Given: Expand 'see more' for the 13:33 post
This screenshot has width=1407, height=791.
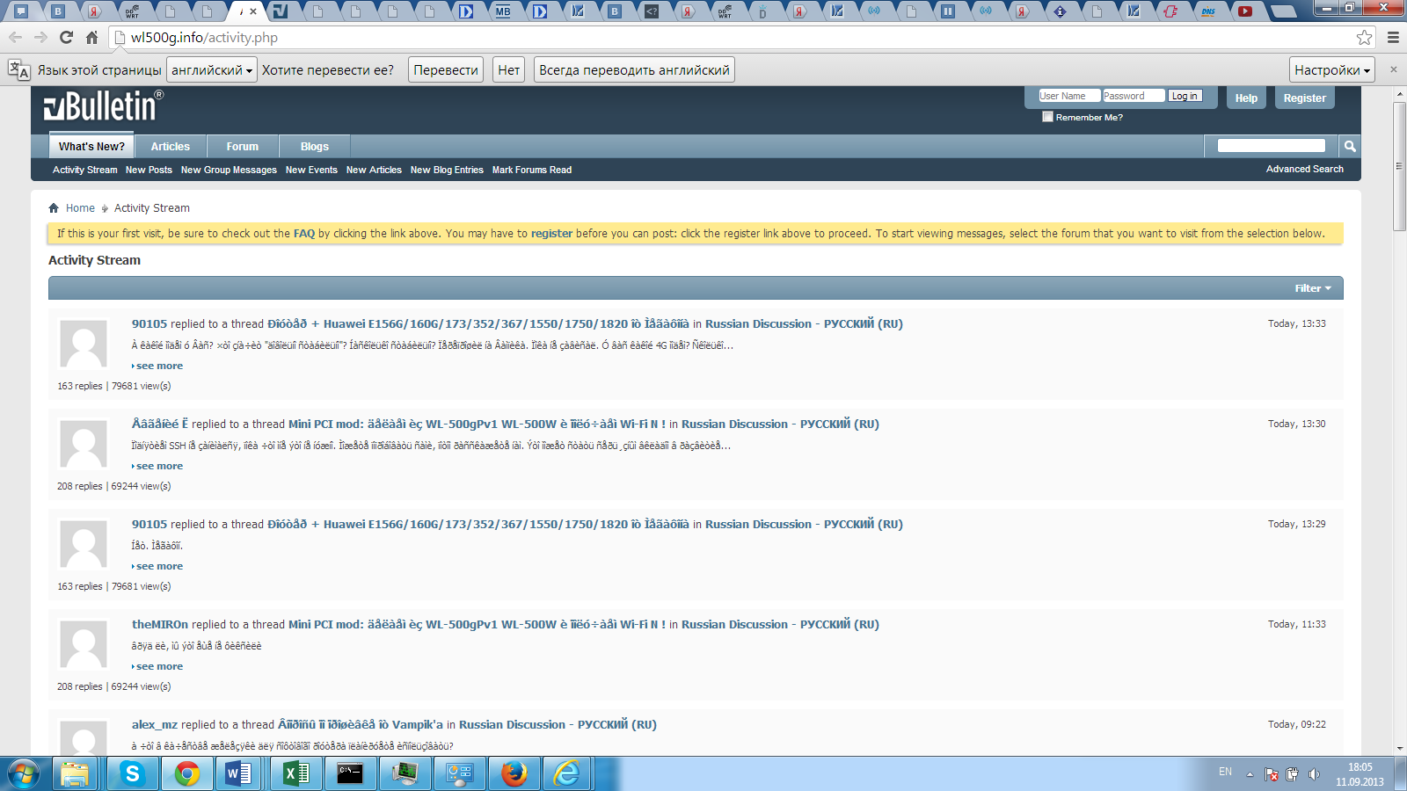Looking at the screenshot, I should [x=159, y=366].
